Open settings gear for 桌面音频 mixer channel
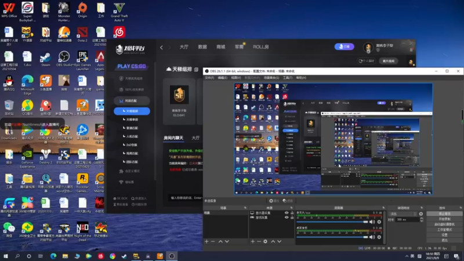This screenshot has height=261, width=464. pyautogui.click(x=379, y=237)
